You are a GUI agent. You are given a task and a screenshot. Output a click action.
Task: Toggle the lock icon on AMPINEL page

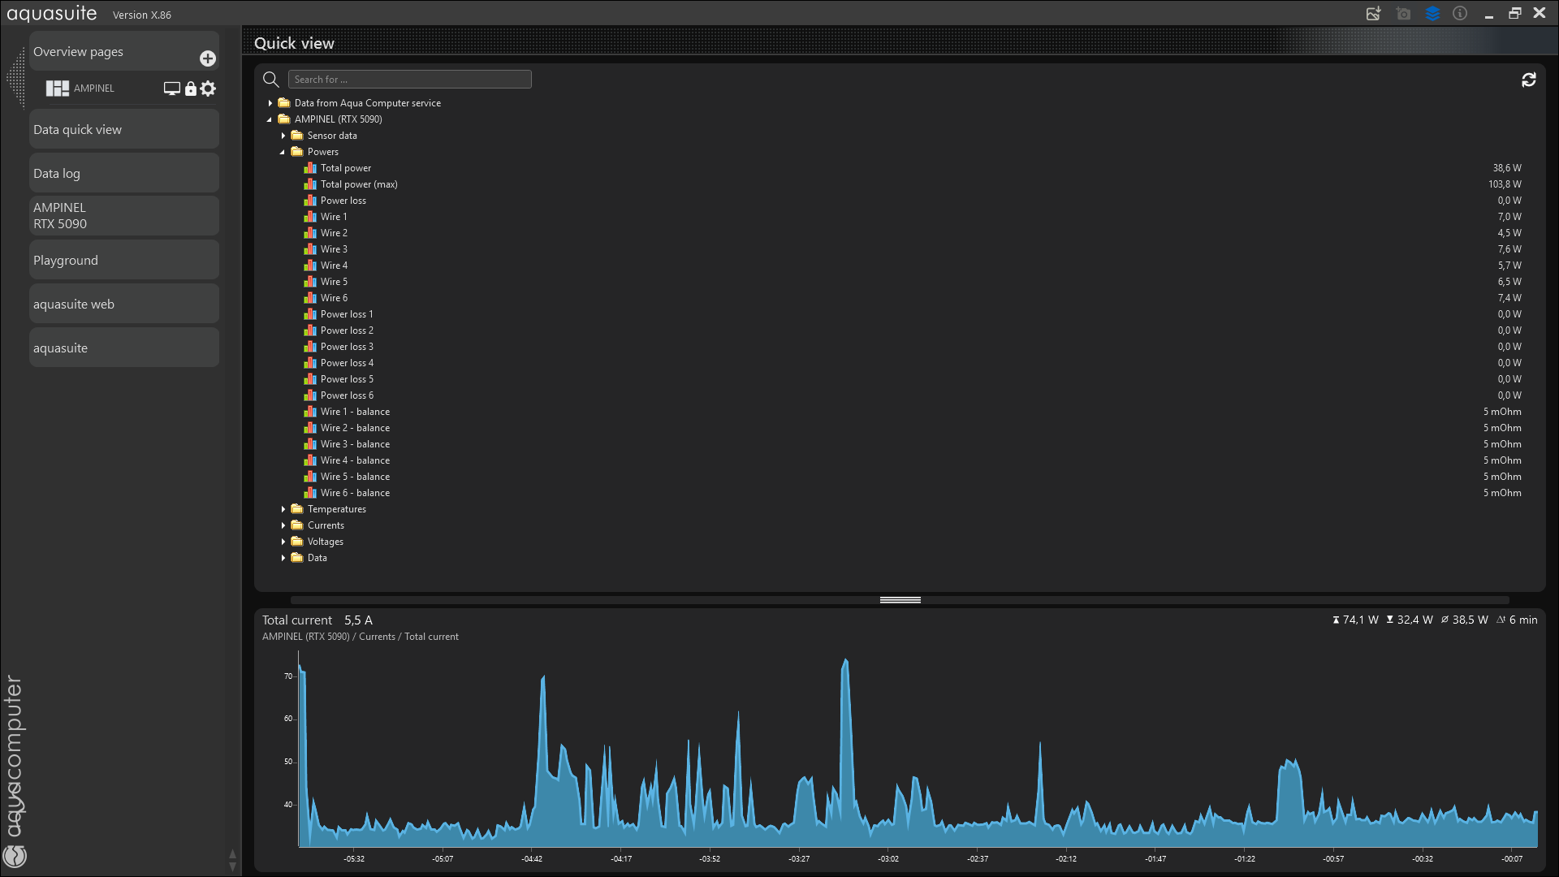(191, 89)
